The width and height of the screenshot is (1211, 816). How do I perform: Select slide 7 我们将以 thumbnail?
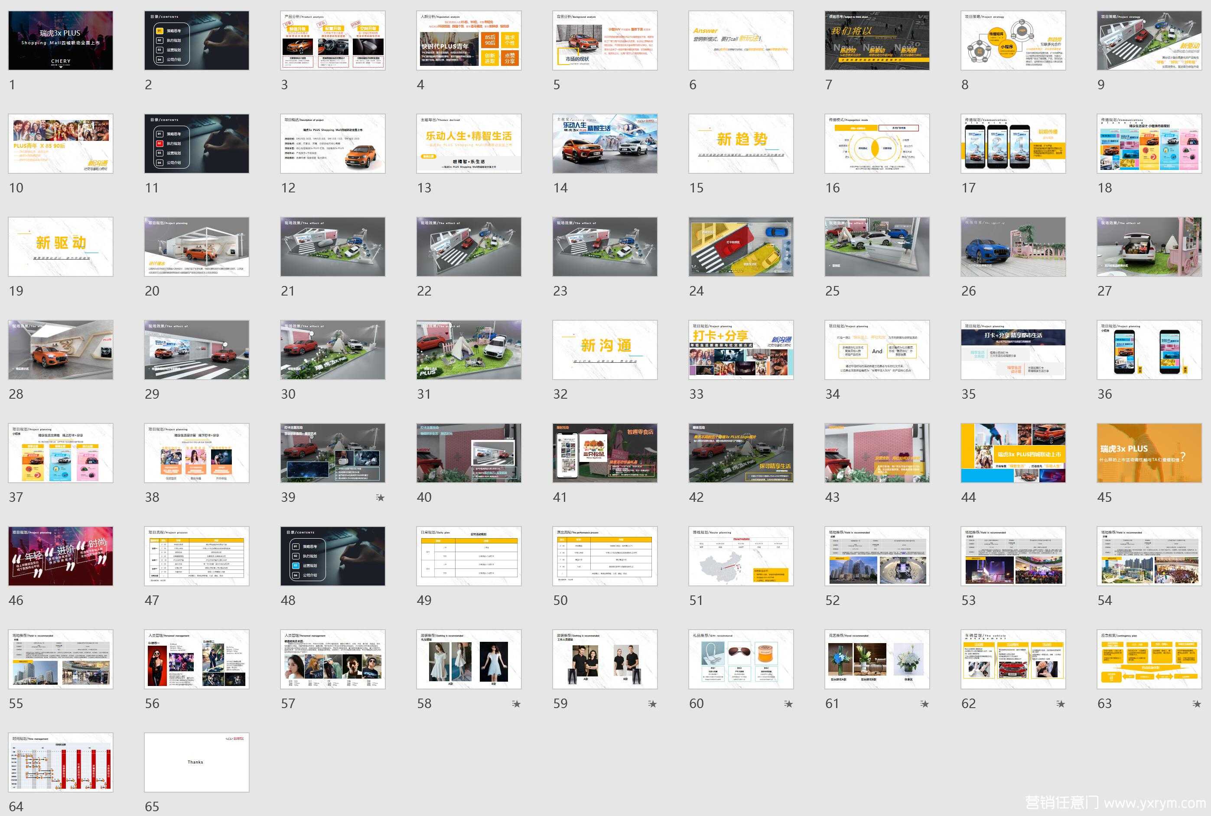(x=877, y=41)
